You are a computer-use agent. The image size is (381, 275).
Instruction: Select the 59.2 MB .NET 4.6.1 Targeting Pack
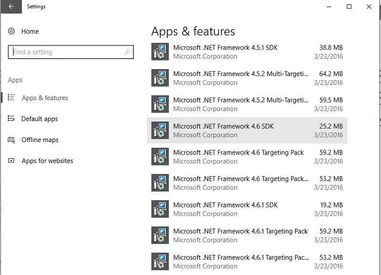[247, 235]
